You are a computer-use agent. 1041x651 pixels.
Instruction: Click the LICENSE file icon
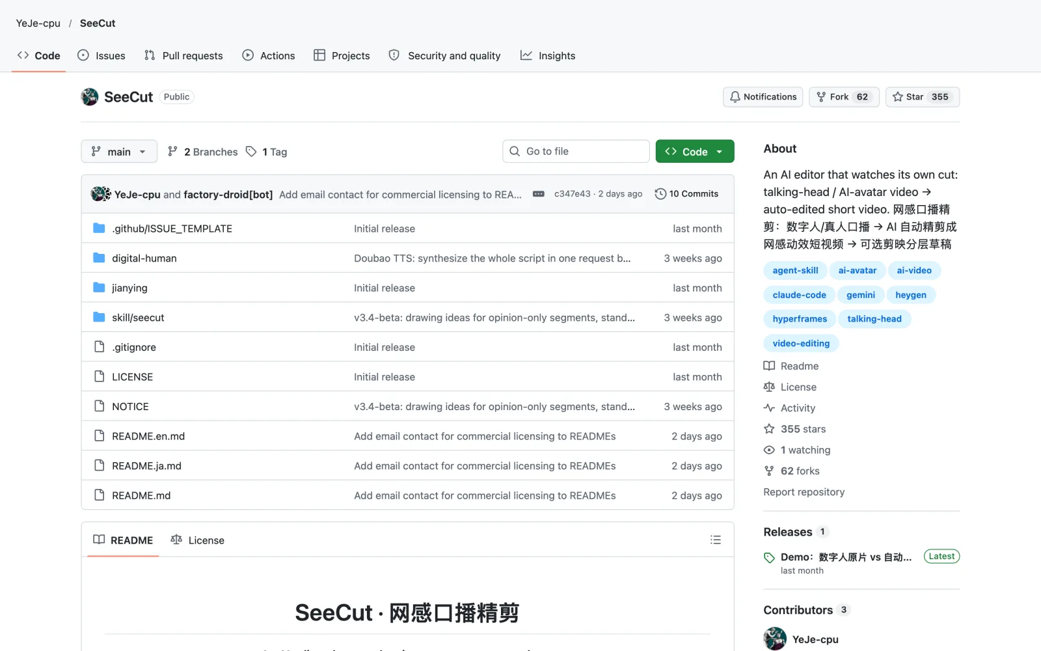[99, 376]
